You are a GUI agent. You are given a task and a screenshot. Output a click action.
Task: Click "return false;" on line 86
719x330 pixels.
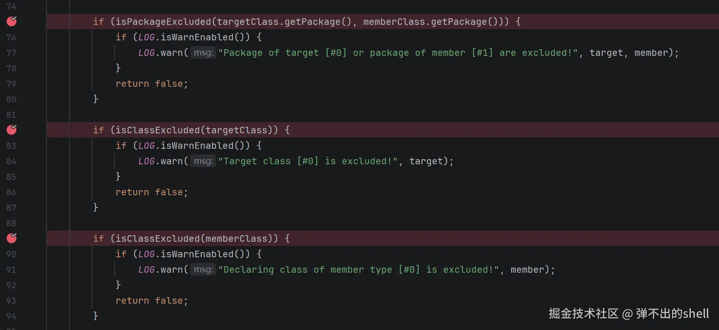[x=152, y=192]
